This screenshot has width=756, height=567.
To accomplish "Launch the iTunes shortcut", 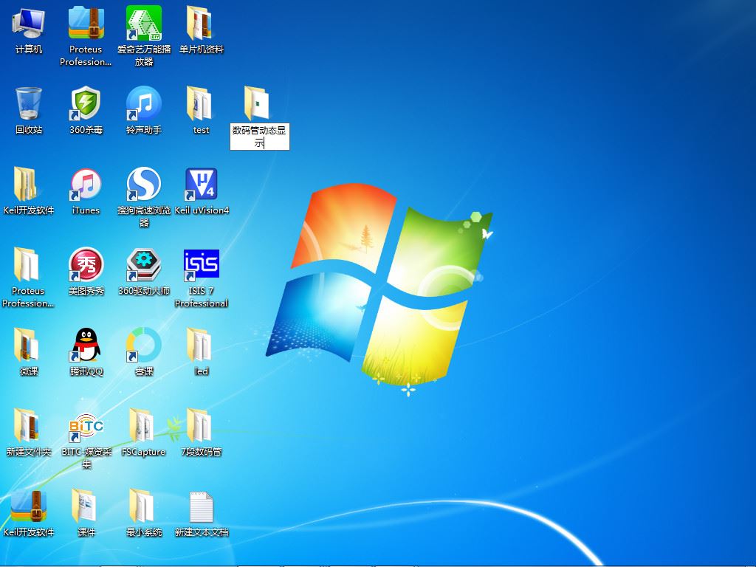I will pos(86,184).
